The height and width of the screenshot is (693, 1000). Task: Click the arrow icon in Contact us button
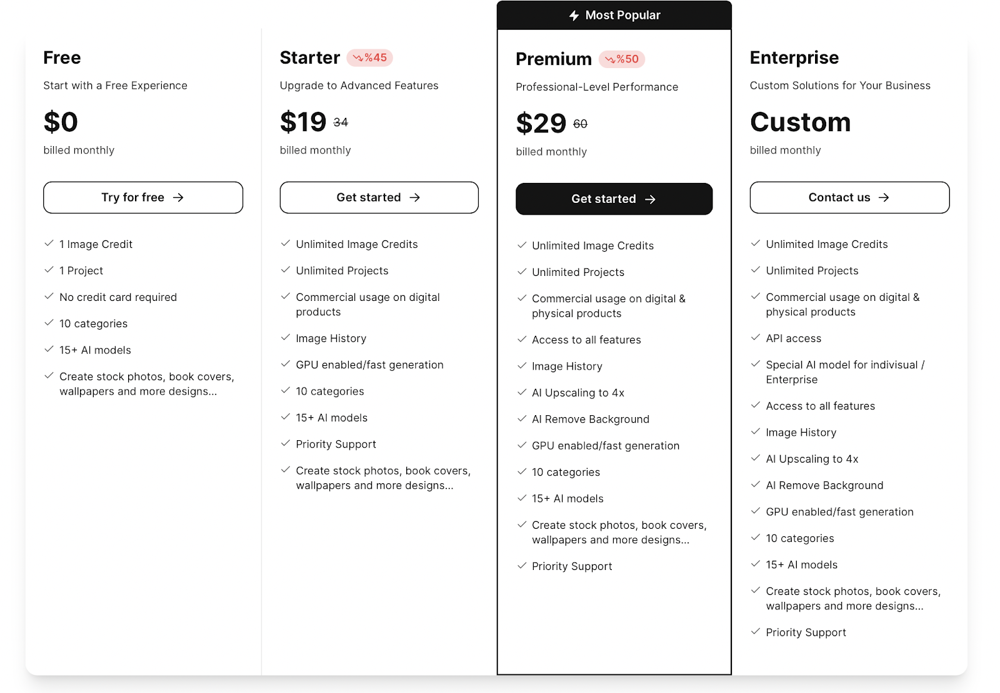(x=884, y=197)
